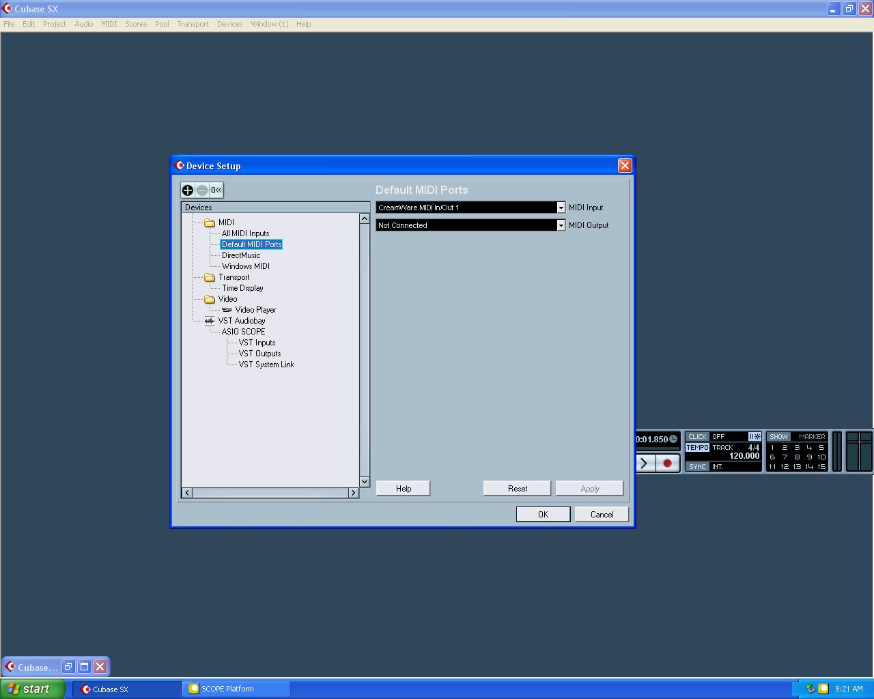Select DirectMusic in device tree
Screen dimensions: 874x699
tap(241, 255)
